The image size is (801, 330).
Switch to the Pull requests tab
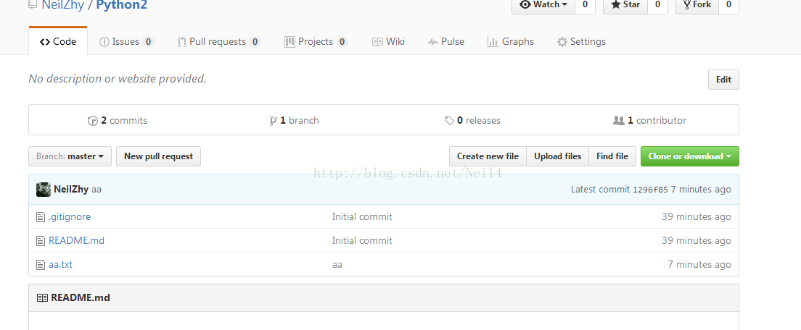click(x=218, y=42)
